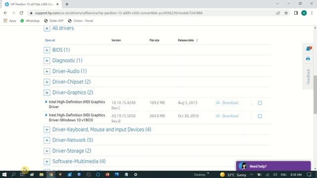Close the HP Pavilion browser tab
The height and width of the screenshot is (178, 317).
[57, 4]
